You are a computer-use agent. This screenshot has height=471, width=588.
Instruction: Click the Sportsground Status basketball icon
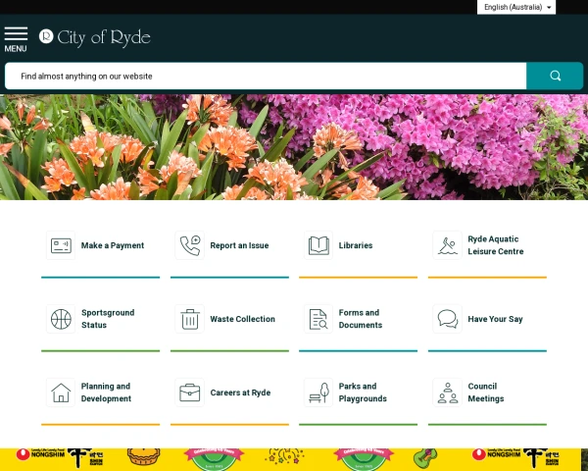point(62,319)
